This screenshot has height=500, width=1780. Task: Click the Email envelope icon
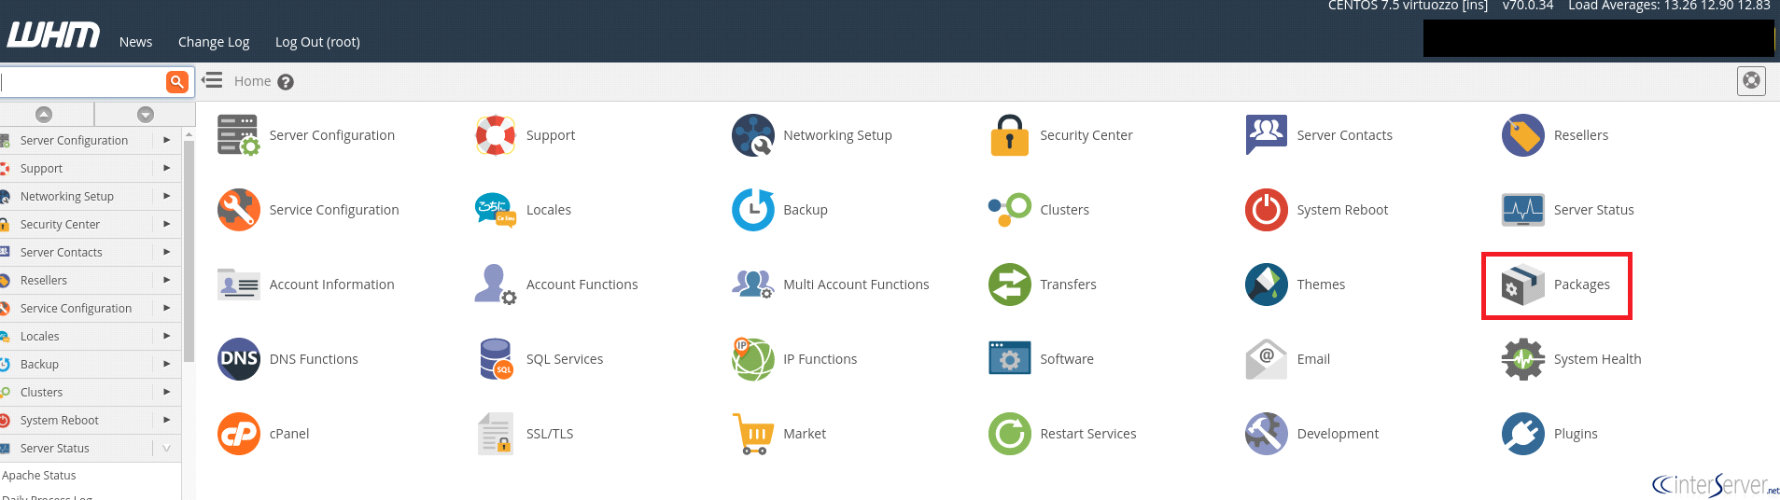(1267, 359)
